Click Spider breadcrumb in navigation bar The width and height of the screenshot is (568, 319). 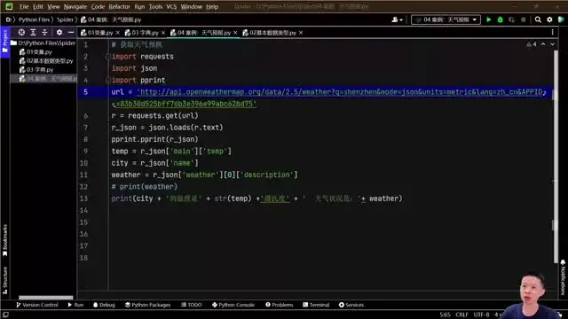pos(65,19)
